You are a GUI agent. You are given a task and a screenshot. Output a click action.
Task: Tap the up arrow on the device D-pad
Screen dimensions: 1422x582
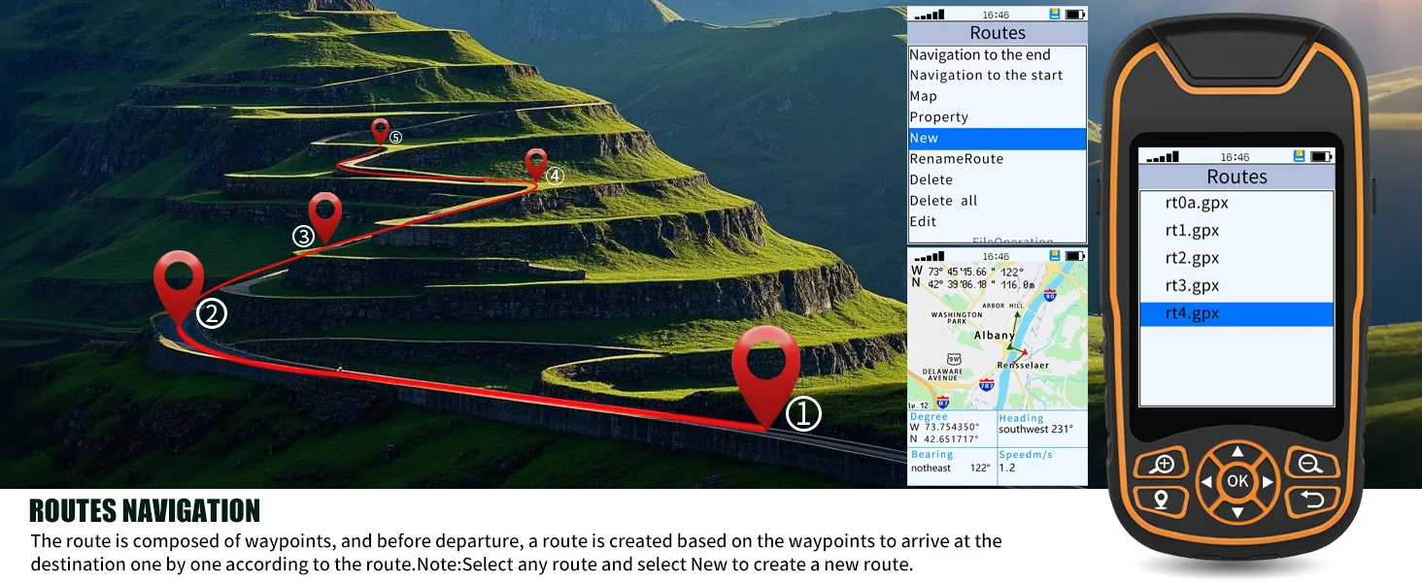1237,452
